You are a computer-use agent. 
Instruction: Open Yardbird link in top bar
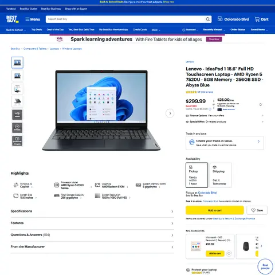[11, 9]
